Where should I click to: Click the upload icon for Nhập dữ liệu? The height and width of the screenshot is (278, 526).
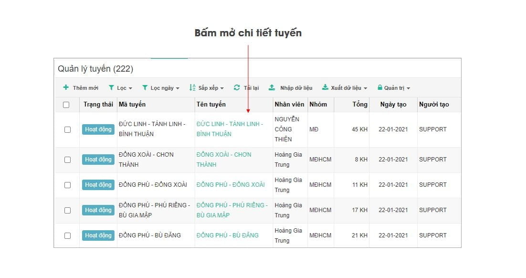tap(272, 87)
